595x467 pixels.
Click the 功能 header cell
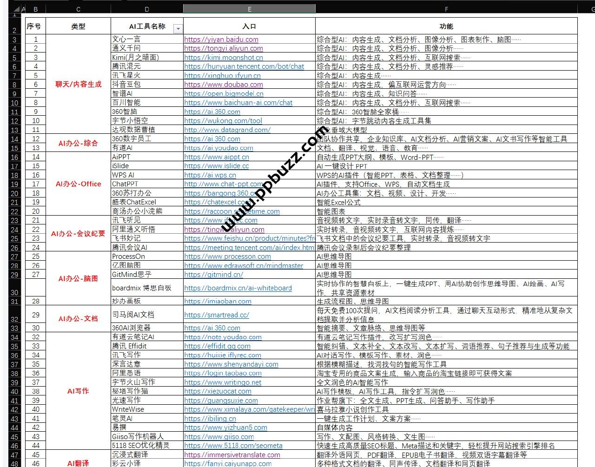446,26
